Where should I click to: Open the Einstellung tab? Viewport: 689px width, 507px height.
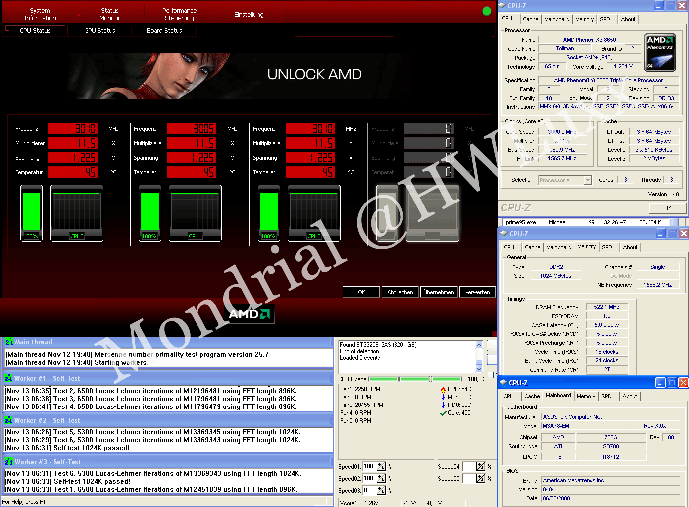click(x=249, y=15)
